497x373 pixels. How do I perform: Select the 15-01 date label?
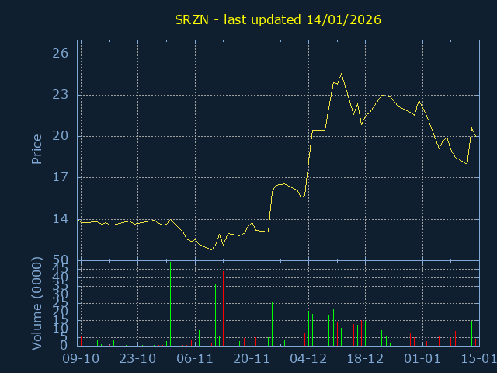(x=478, y=359)
